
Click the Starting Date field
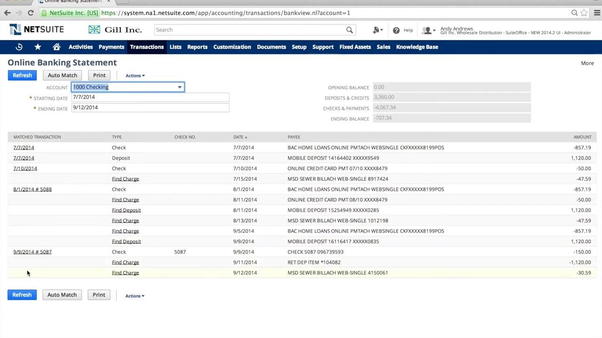(150, 97)
